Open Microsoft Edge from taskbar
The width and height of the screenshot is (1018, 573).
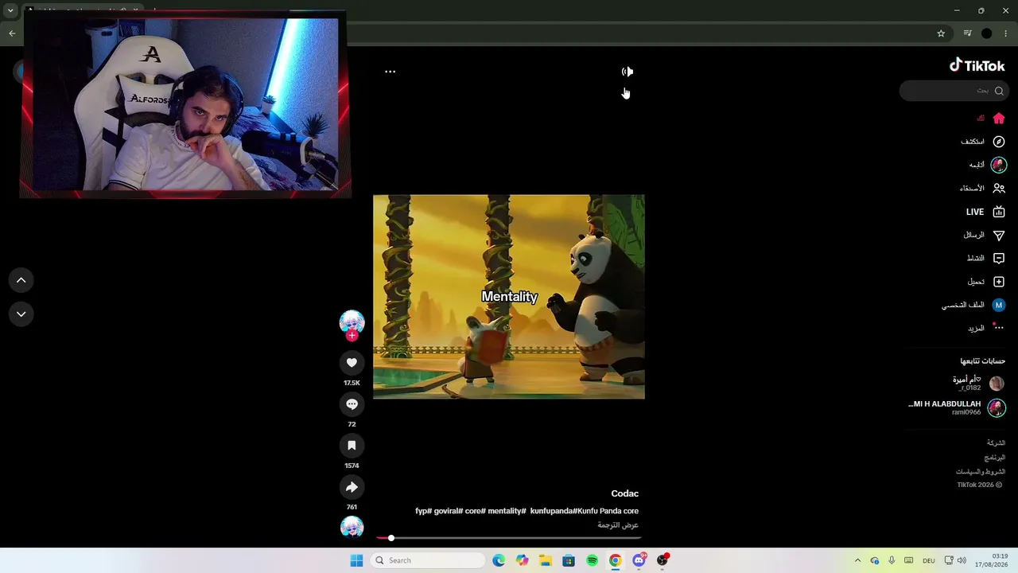point(499,560)
